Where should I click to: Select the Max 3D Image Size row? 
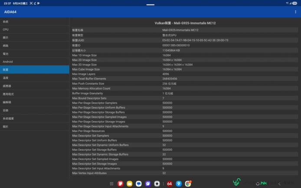coord(185,65)
